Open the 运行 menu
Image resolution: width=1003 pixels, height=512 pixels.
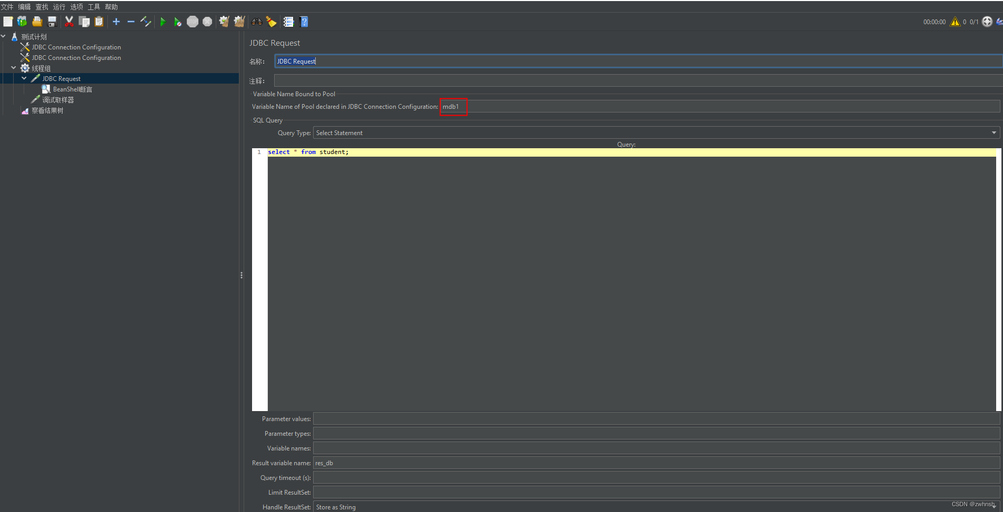point(59,7)
